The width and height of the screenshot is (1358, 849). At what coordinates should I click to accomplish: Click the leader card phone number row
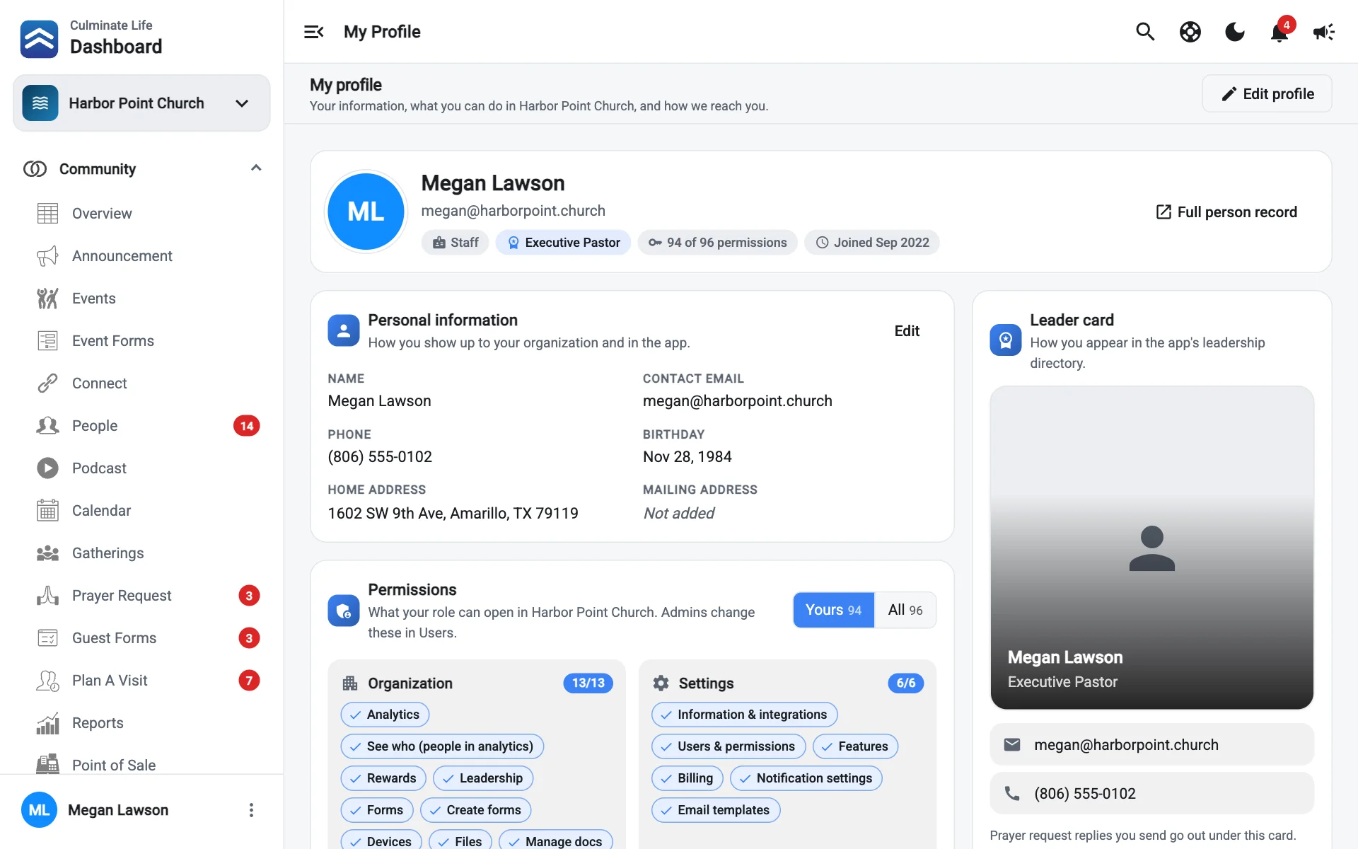[1151, 794]
